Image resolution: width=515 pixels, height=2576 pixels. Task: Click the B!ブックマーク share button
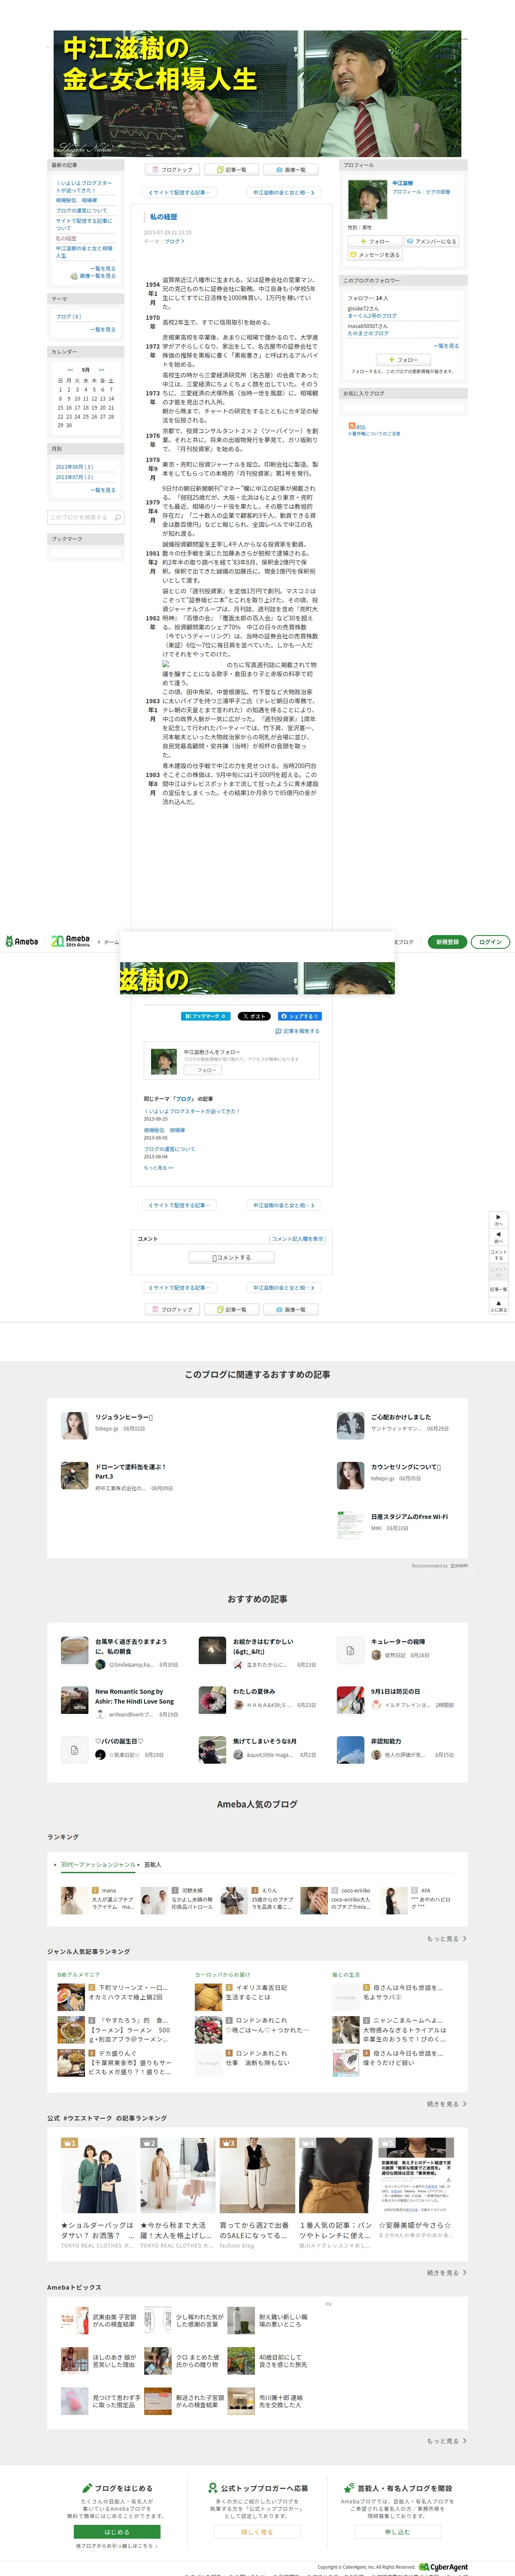(x=206, y=1015)
